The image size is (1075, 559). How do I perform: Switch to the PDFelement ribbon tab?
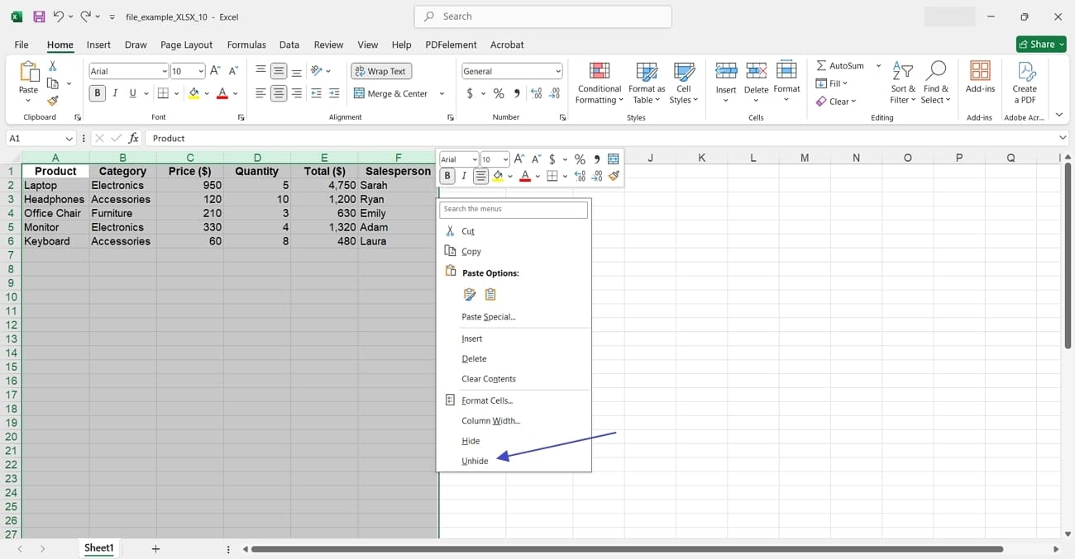point(451,45)
